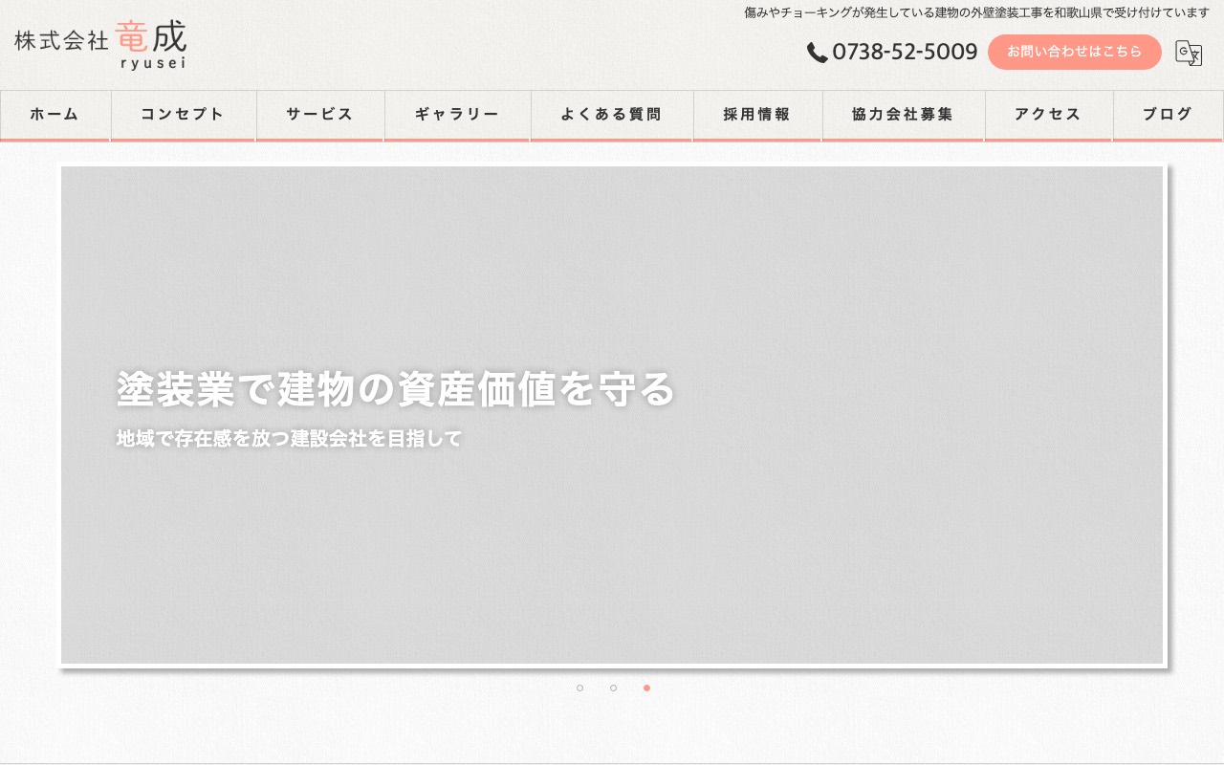Open the 協力会社募集 menu item
This screenshot has width=1224, height=765.
904,115
